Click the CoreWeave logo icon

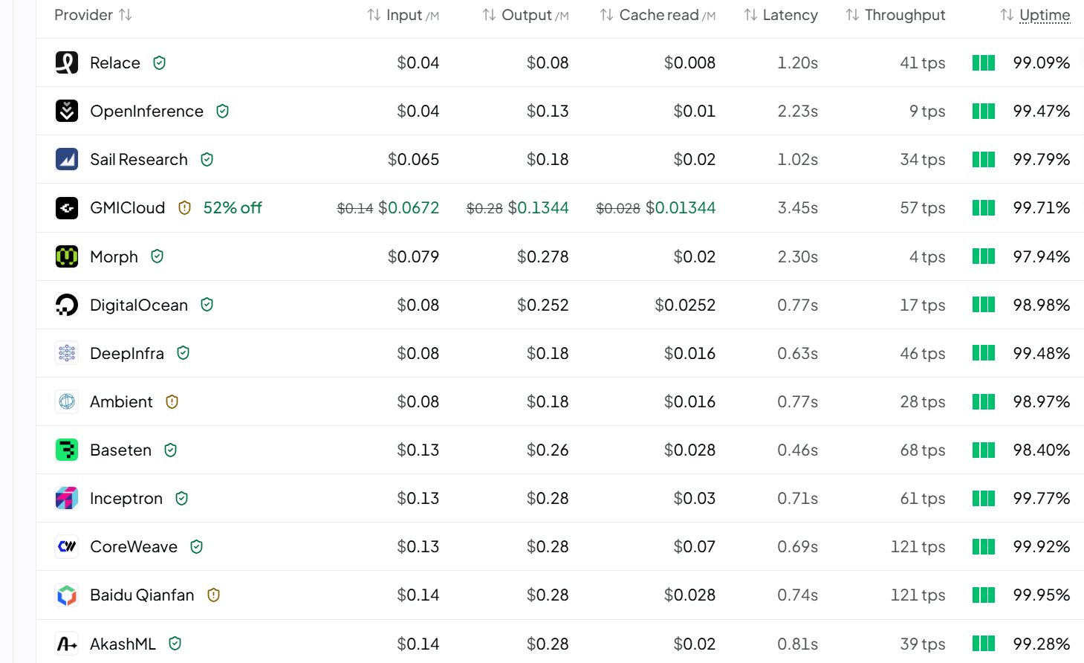[x=67, y=546]
